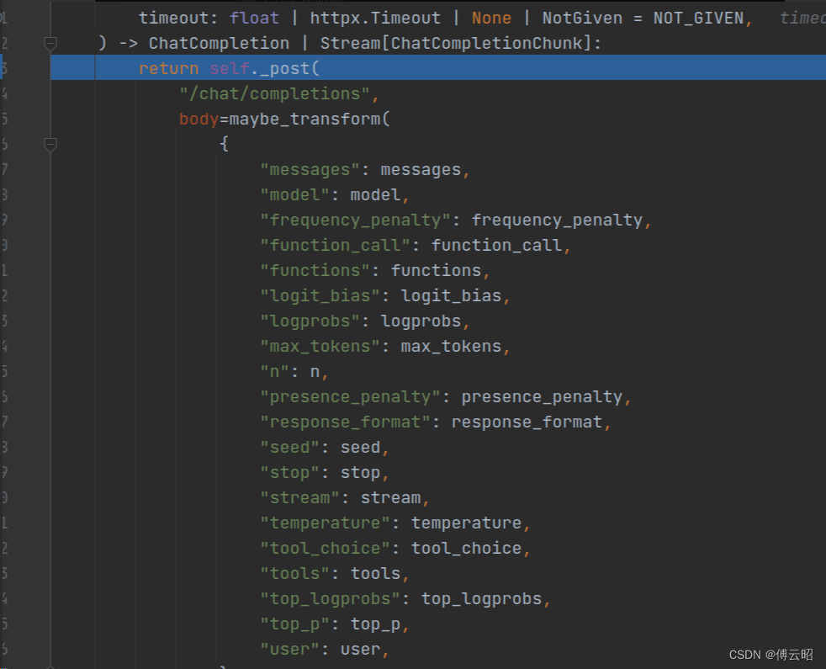The height and width of the screenshot is (669, 826).
Task: Click the httpx.Timeout type annotation
Action: [375, 18]
